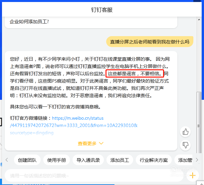Screen dimensions: 204x185
Task: Open the 钉钉 official Weibo link
Action: click(74, 125)
